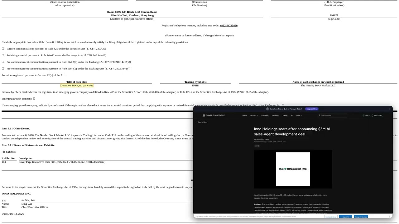Toggle the Emerging growth company checkbox

click(34, 99)
